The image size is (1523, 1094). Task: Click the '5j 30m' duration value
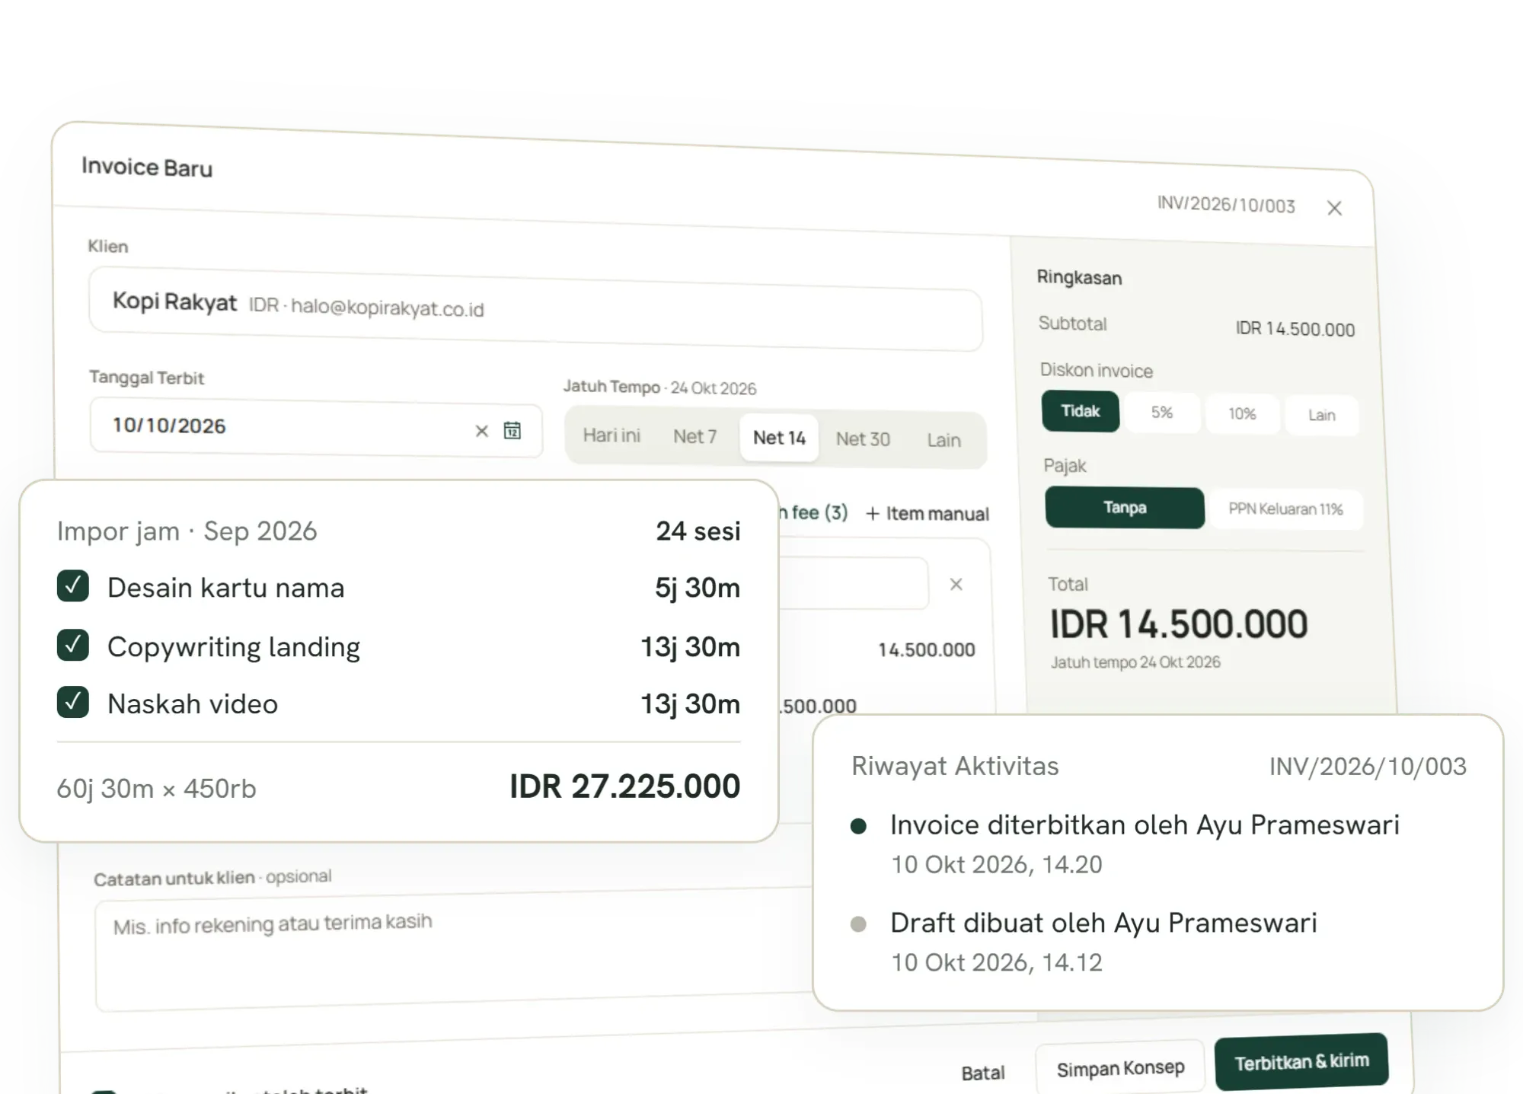point(698,588)
